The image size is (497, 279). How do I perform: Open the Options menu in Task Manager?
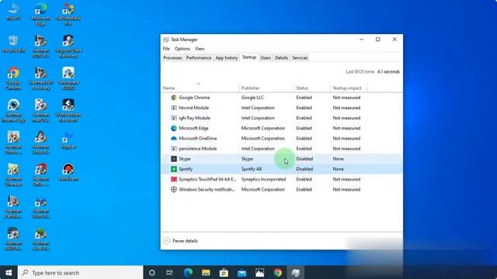point(182,49)
